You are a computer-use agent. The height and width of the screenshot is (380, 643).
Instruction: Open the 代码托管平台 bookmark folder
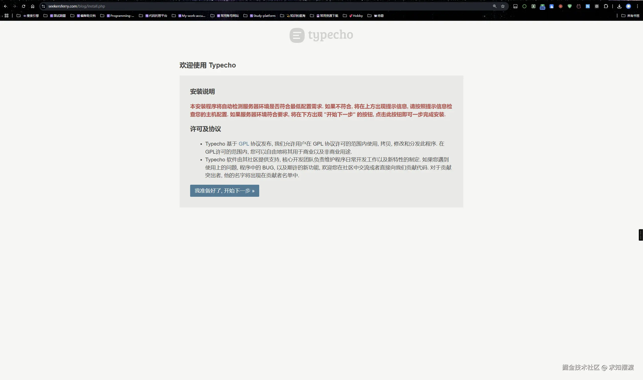point(153,16)
